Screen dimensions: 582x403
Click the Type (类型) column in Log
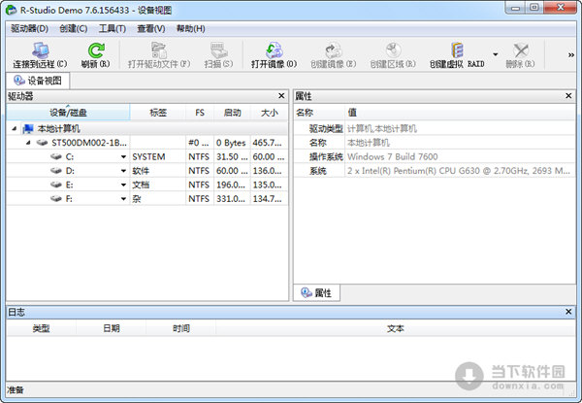(x=41, y=328)
